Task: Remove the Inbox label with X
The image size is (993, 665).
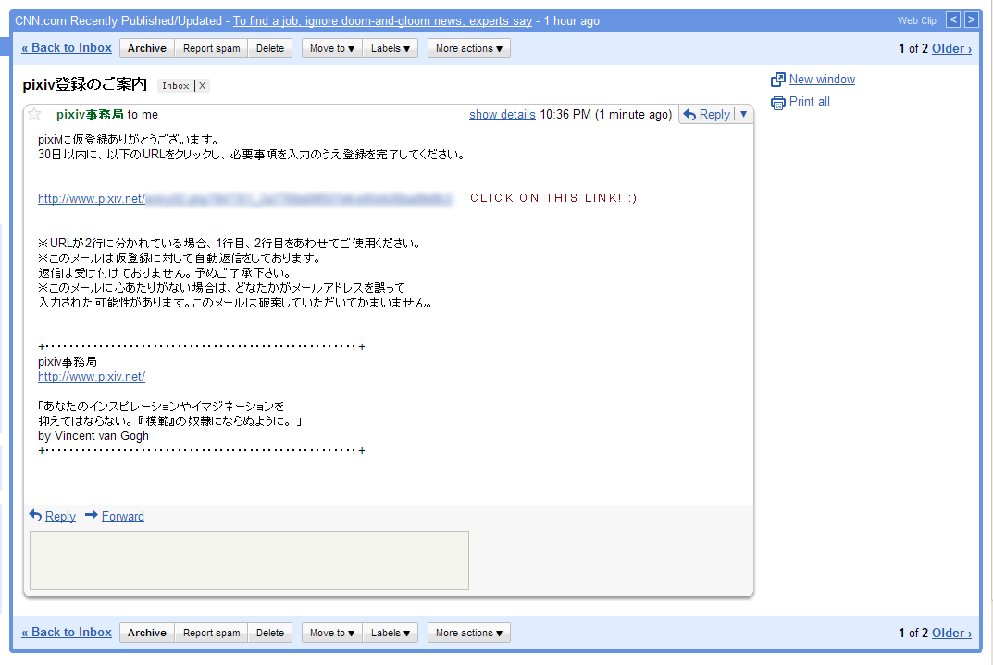Action: point(203,86)
